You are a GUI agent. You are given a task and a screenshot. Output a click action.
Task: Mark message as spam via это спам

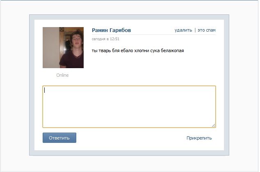206,30
